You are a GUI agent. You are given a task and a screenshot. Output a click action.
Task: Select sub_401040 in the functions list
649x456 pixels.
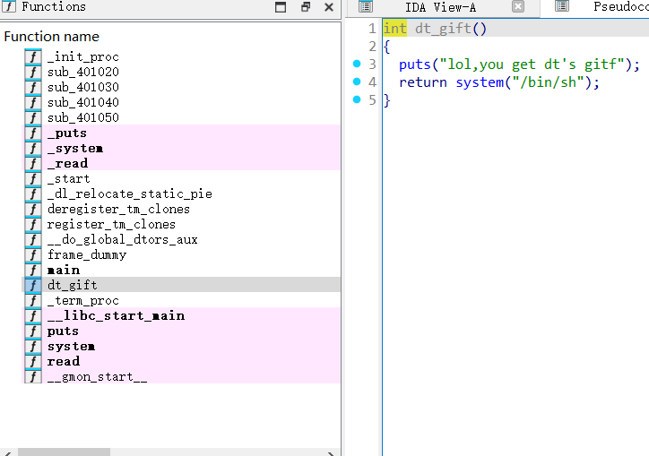coord(83,102)
